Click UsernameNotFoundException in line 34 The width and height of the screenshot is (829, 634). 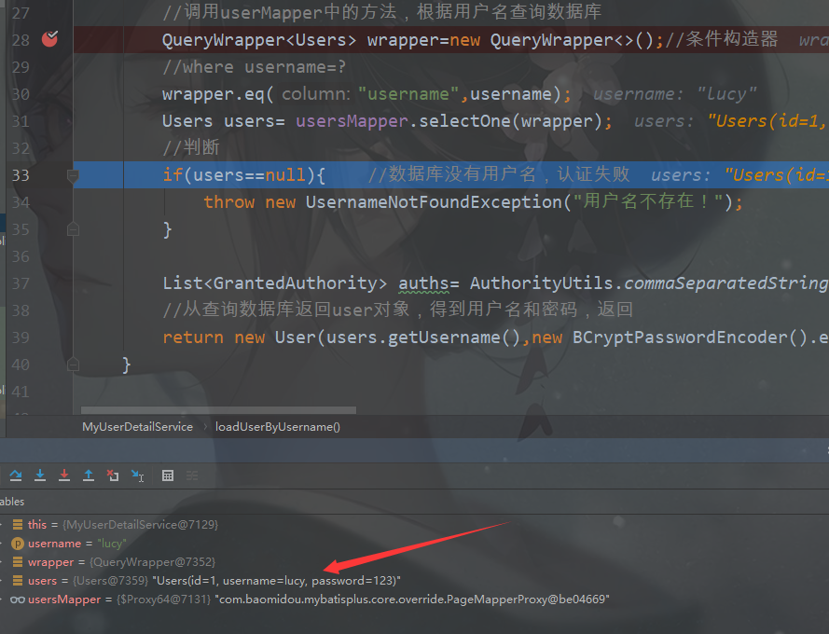pos(434,202)
